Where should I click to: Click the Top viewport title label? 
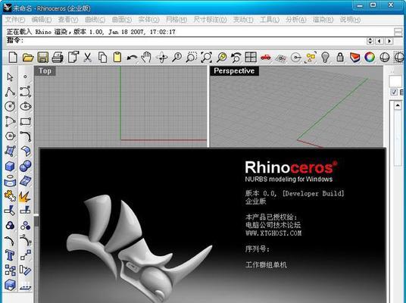click(x=45, y=70)
